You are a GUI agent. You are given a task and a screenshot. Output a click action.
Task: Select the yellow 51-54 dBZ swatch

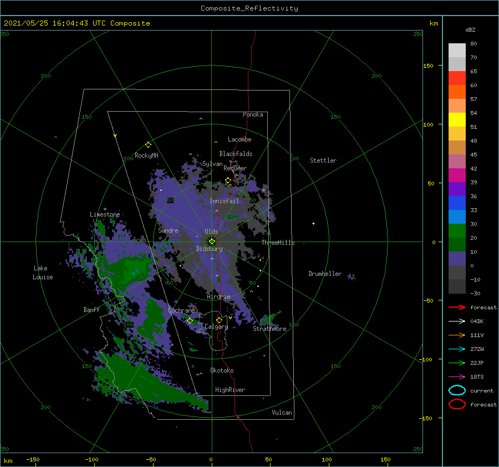[457, 120]
